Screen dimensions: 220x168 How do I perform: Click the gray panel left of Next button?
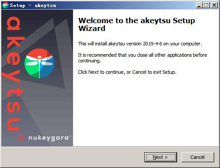click(x=73, y=157)
